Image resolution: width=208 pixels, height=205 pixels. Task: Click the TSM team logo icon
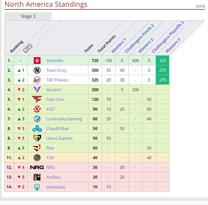tap(37, 158)
